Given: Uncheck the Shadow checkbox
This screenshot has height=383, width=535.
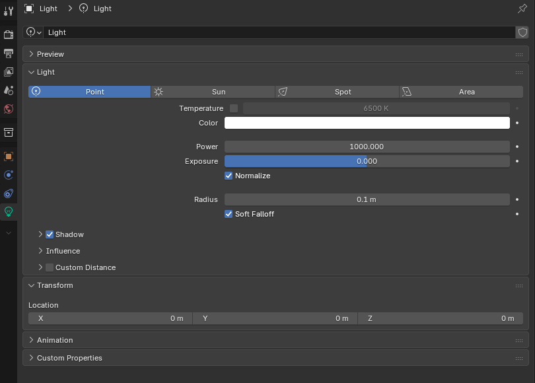Looking at the screenshot, I should point(50,234).
